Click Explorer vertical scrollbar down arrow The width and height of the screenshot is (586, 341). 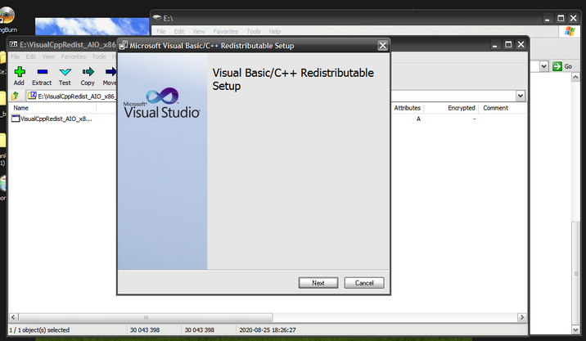[x=575, y=330]
